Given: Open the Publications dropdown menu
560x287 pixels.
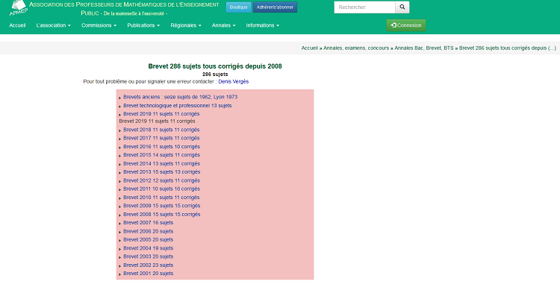Looking at the screenshot, I should (143, 25).
